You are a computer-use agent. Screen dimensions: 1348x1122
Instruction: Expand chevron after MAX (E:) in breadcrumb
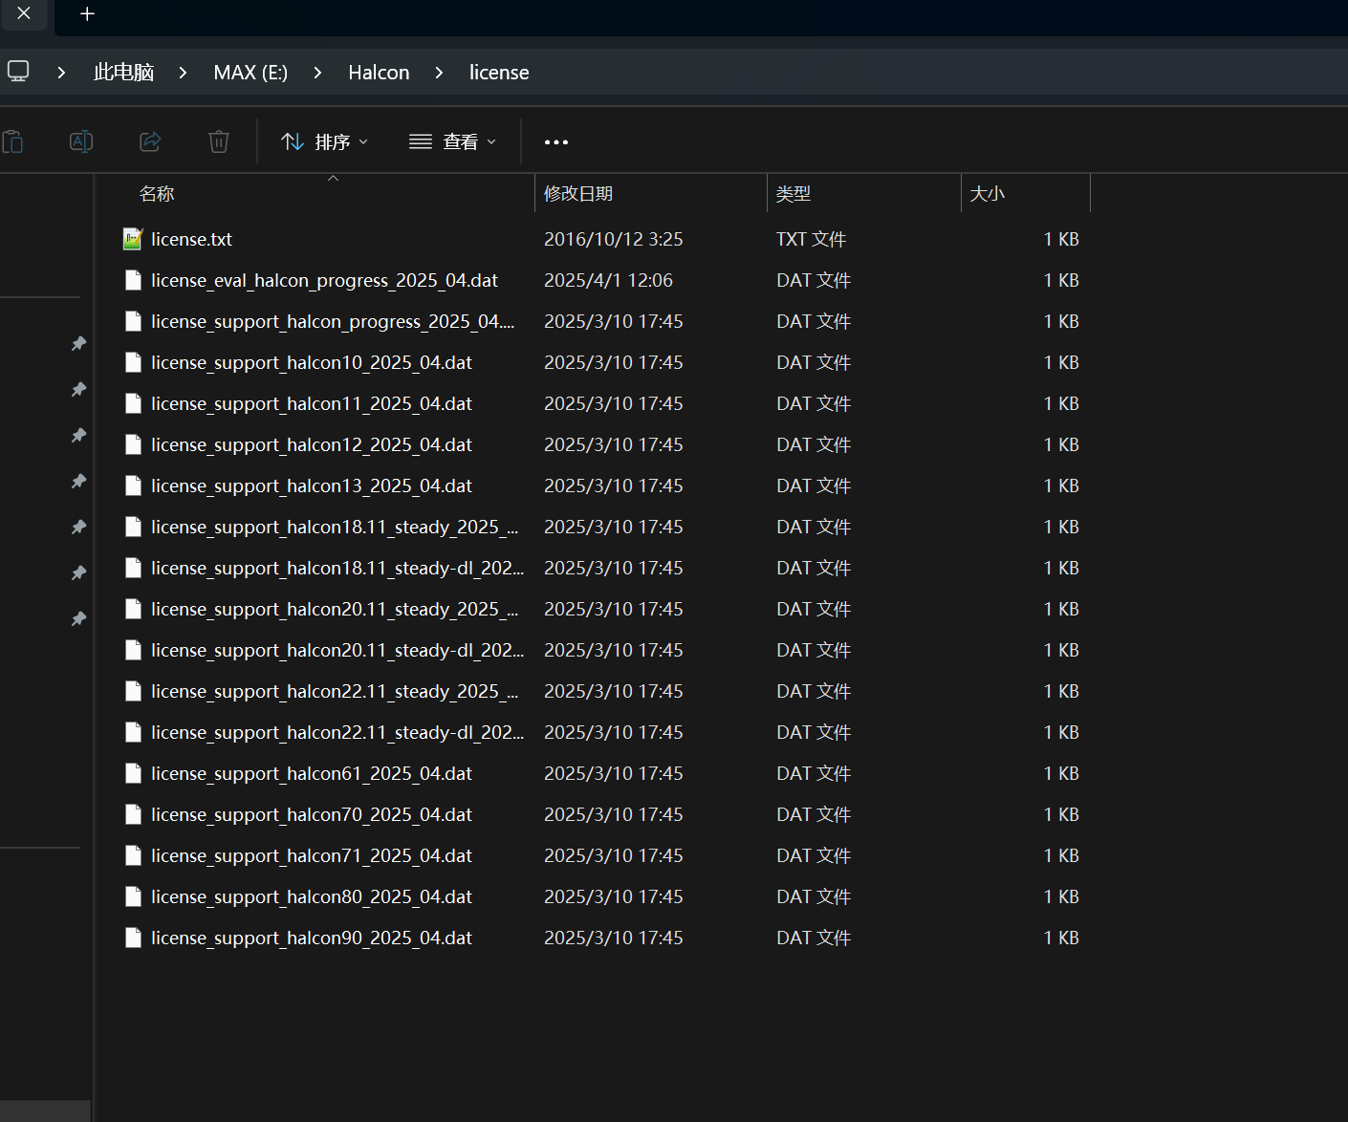317,73
